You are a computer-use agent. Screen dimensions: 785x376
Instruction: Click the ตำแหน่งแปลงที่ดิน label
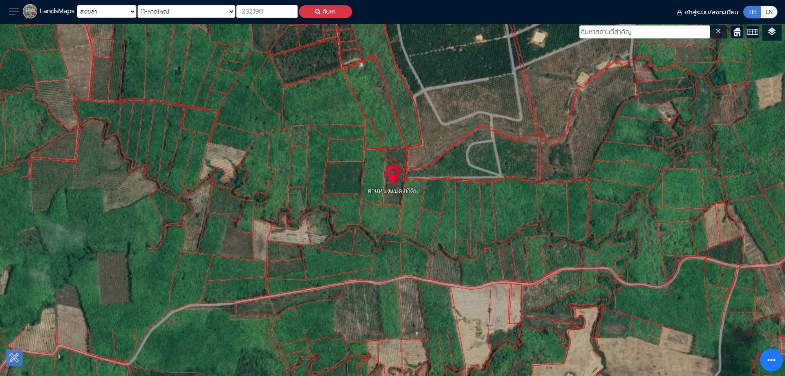click(x=392, y=191)
